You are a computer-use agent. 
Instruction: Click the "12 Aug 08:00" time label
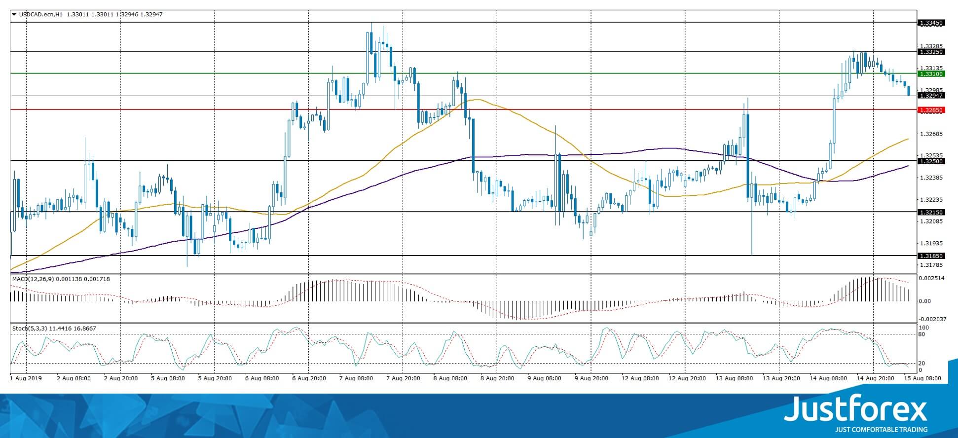tap(640, 379)
